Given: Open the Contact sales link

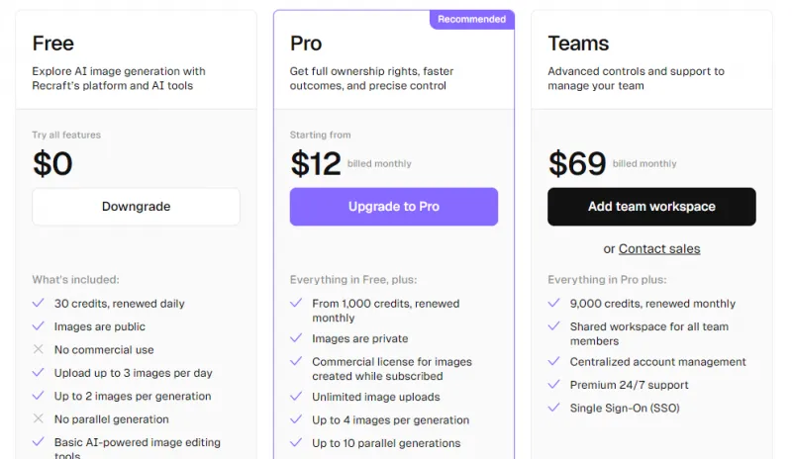Looking at the screenshot, I should click(659, 249).
